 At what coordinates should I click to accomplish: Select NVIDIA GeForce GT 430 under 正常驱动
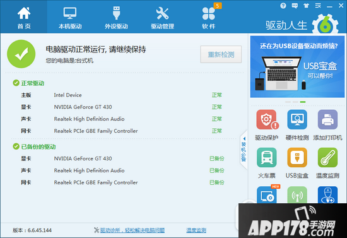[x=121, y=107]
